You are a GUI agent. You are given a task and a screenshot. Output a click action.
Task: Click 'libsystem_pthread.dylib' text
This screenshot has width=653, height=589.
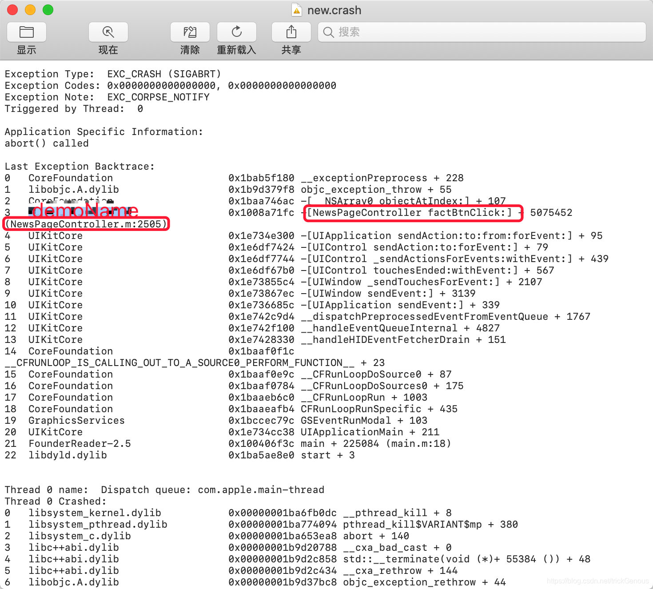98,524
